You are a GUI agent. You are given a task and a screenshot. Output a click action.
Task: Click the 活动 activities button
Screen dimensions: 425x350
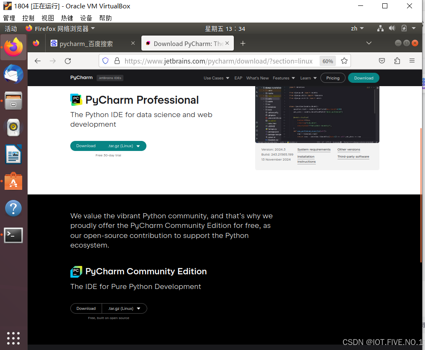click(x=11, y=28)
